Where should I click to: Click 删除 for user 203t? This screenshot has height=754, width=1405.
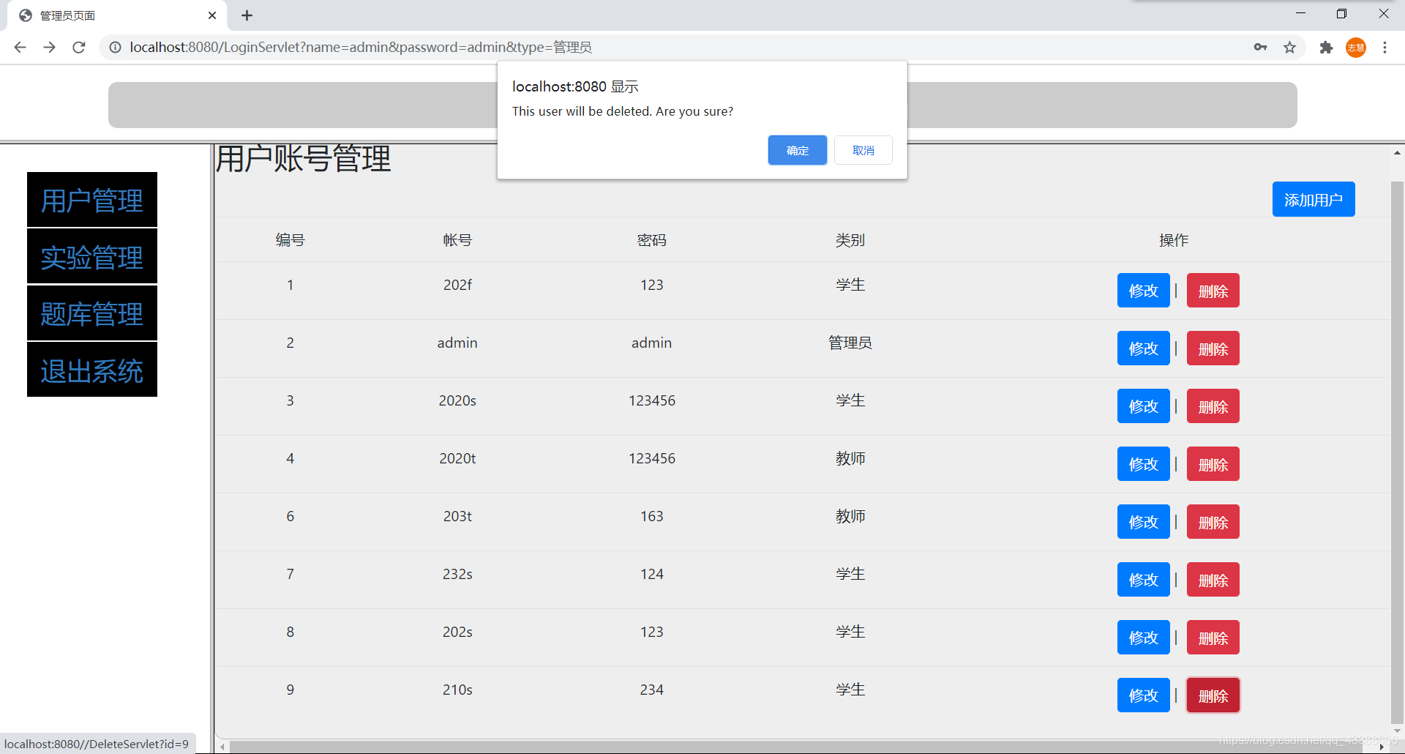[1213, 522]
